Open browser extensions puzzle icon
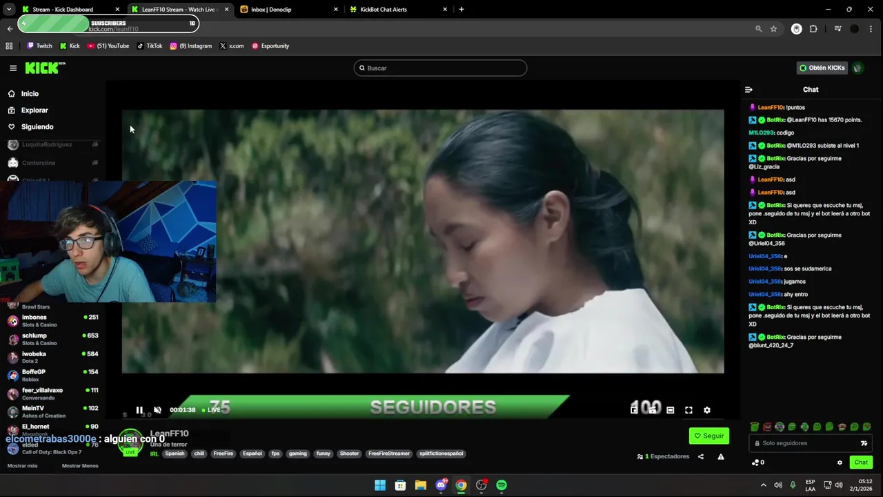 (x=813, y=29)
